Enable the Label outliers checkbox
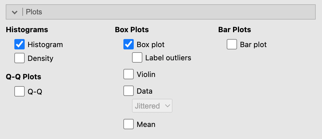The image size is (322, 139). click(137, 58)
